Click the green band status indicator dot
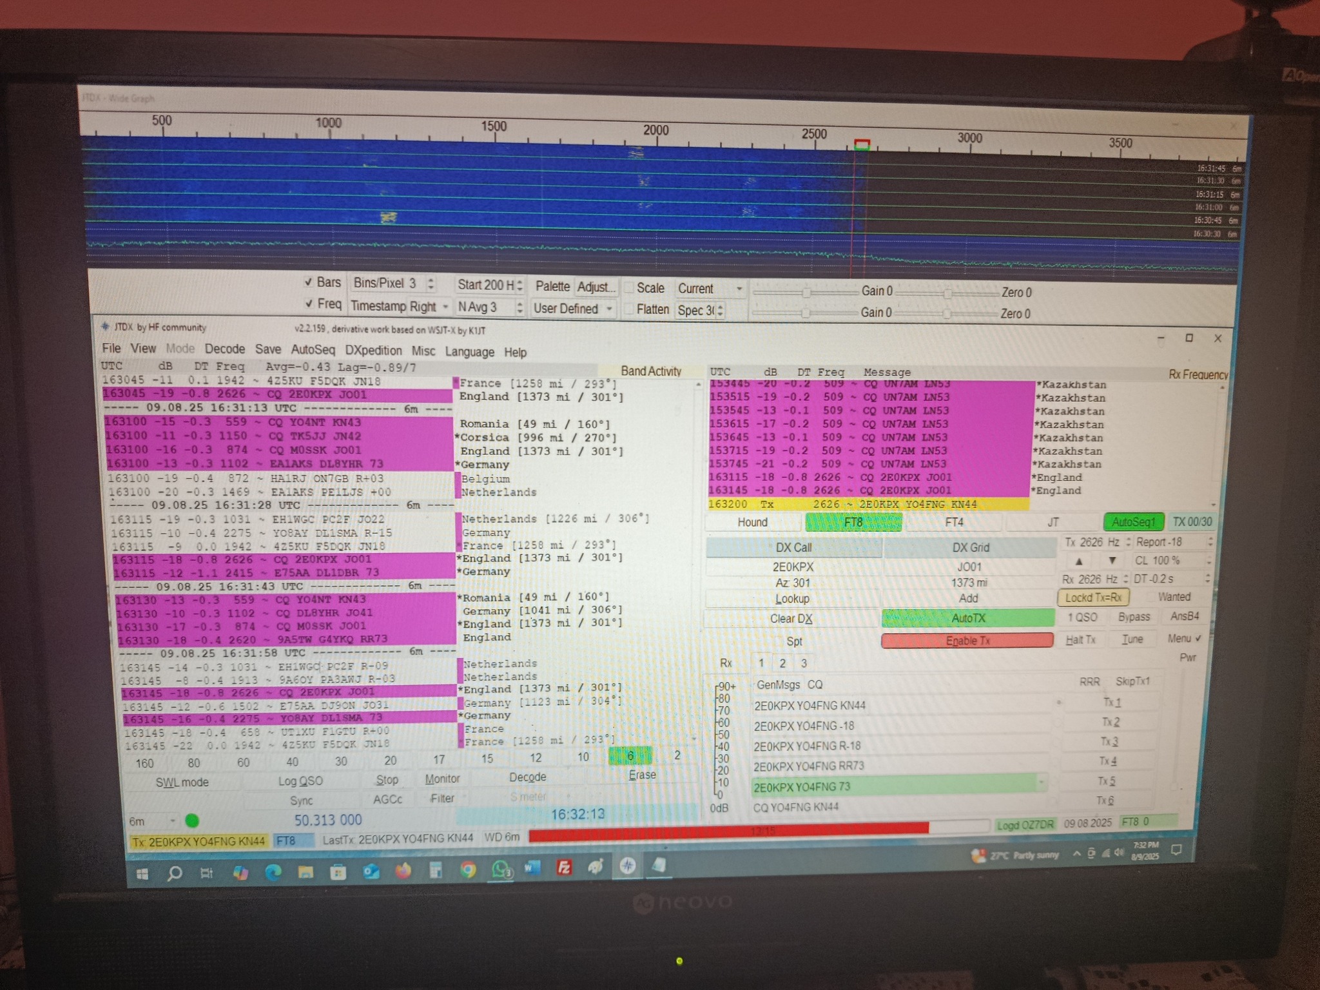This screenshot has height=990, width=1320. (x=192, y=820)
